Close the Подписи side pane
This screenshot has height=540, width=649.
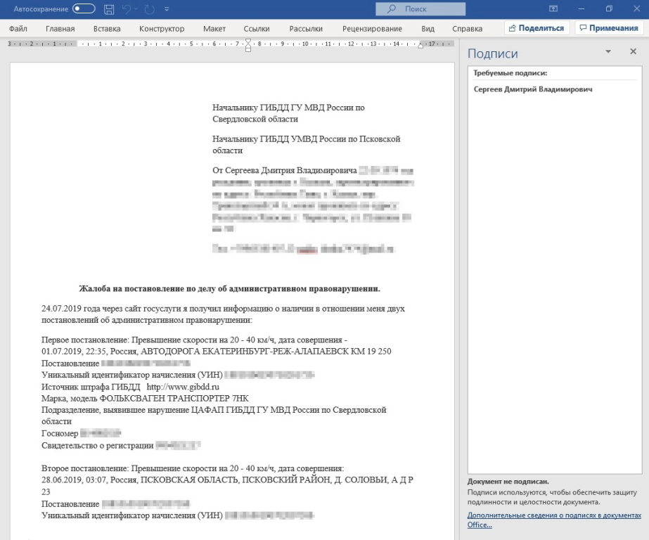(x=632, y=53)
